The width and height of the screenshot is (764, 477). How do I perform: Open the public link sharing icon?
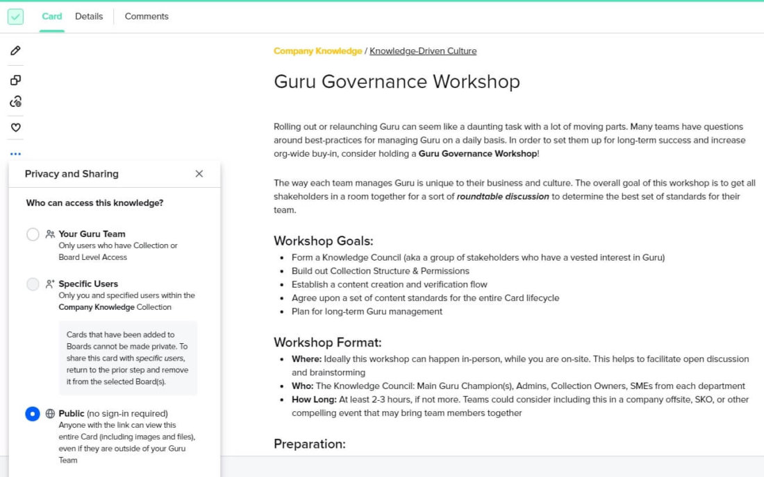pyautogui.click(x=15, y=103)
